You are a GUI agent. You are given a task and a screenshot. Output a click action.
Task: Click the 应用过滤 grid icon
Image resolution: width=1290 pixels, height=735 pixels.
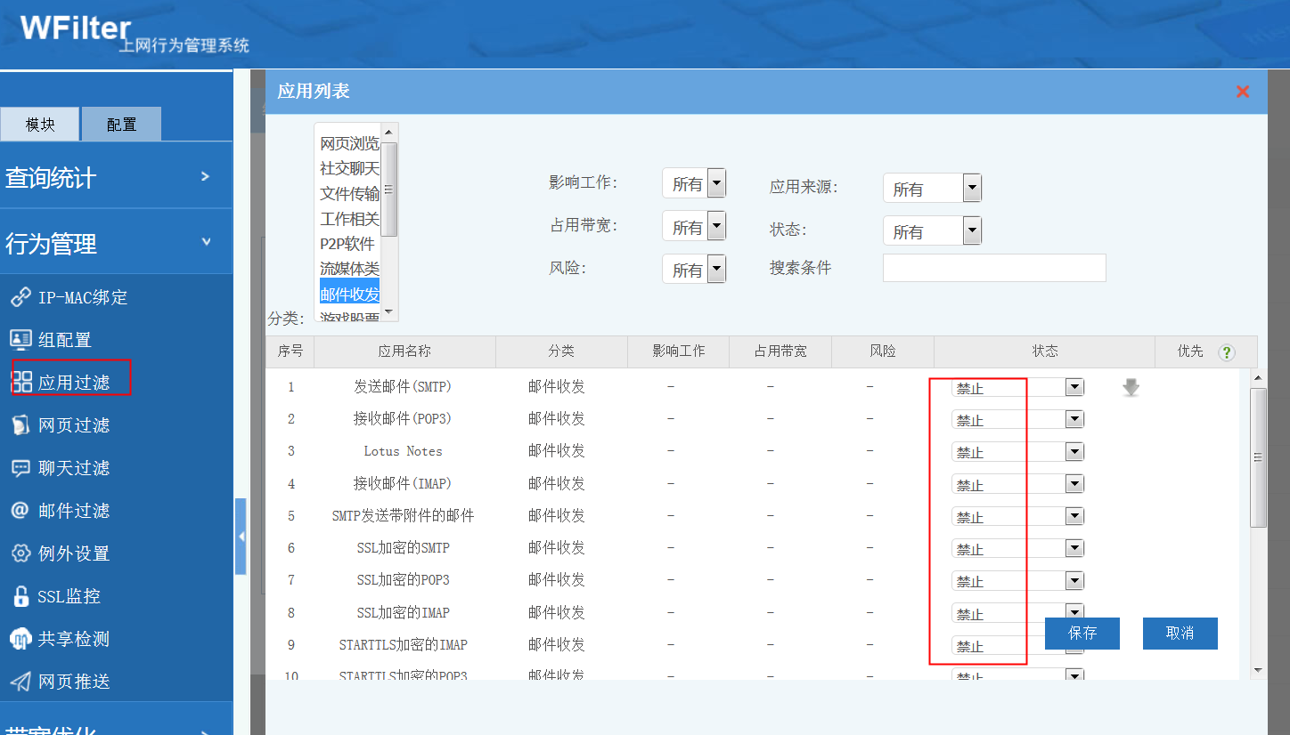[20, 383]
